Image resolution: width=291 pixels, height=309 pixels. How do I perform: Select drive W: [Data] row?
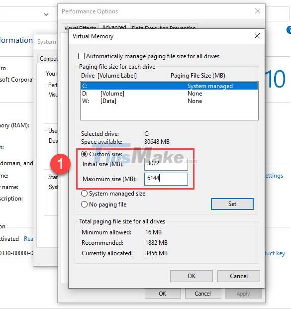tap(169, 101)
